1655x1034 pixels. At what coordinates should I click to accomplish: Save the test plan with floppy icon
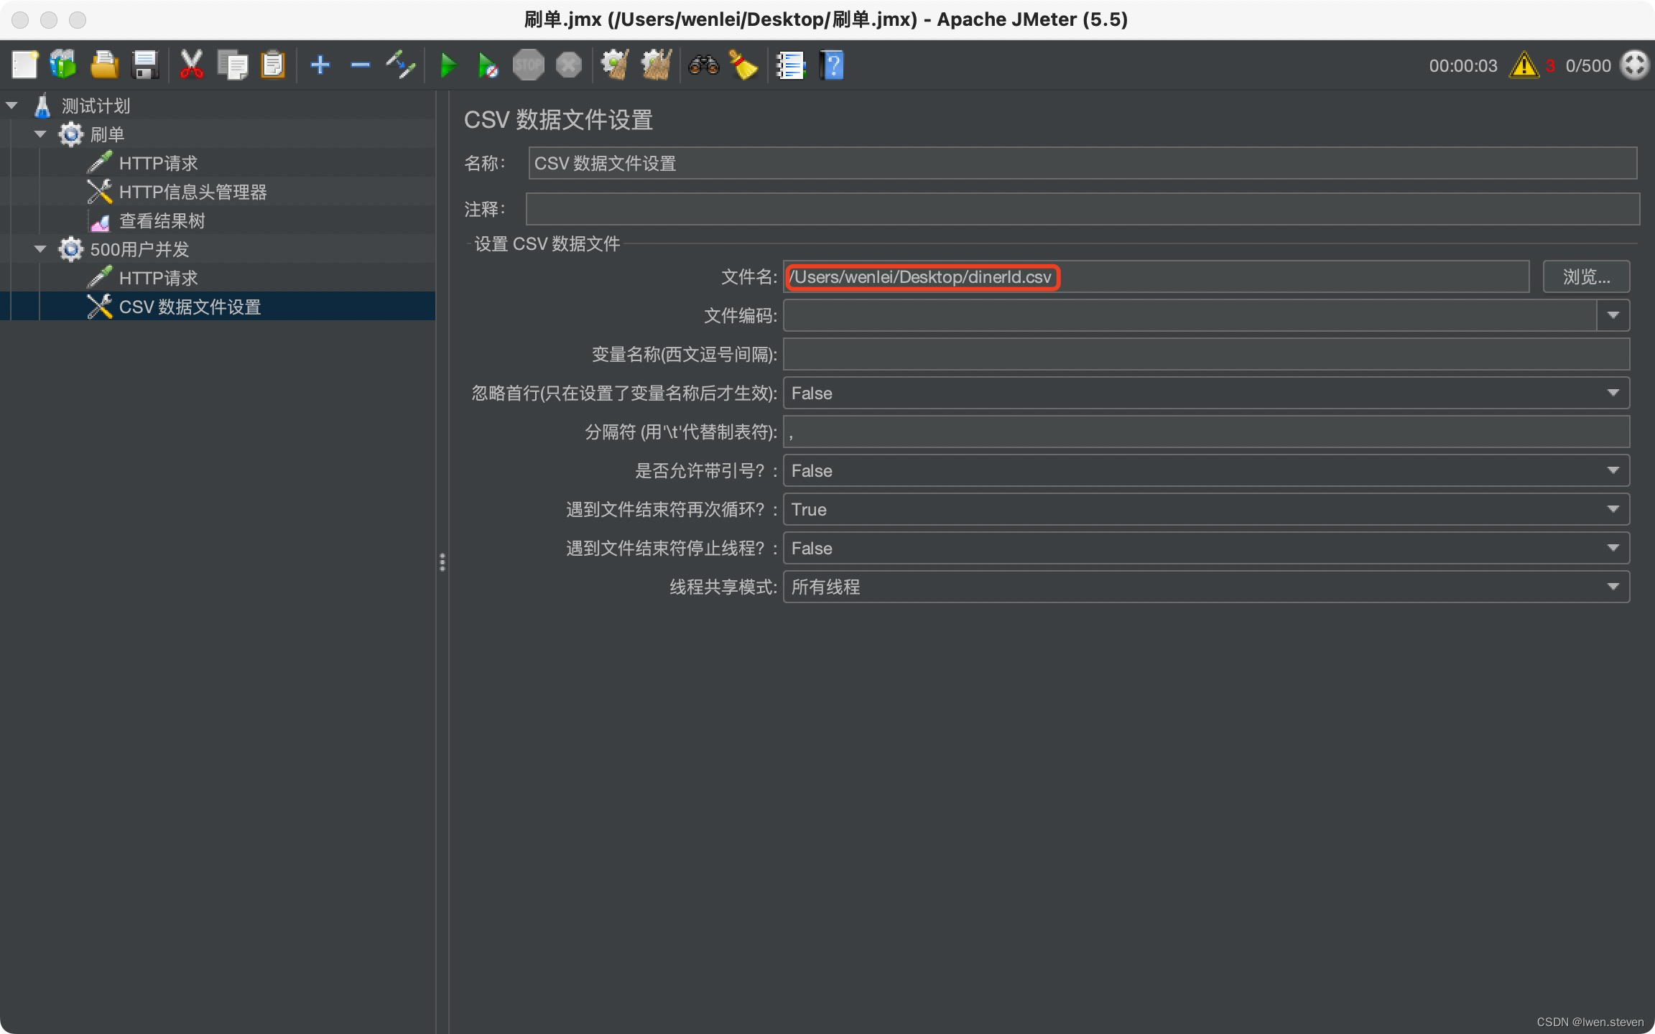[146, 65]
